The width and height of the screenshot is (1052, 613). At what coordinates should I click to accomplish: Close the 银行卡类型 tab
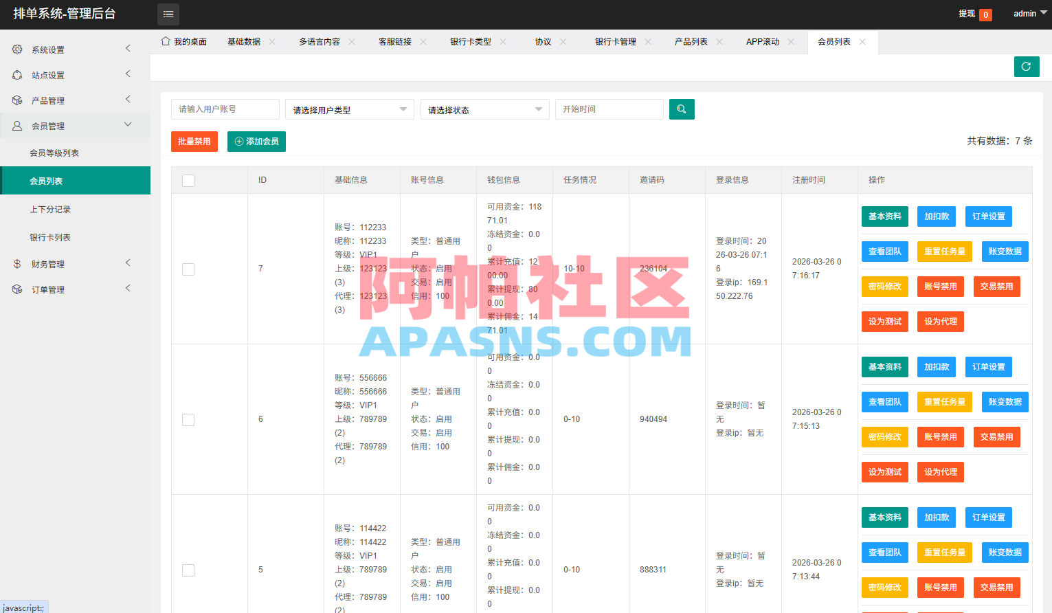503,42
